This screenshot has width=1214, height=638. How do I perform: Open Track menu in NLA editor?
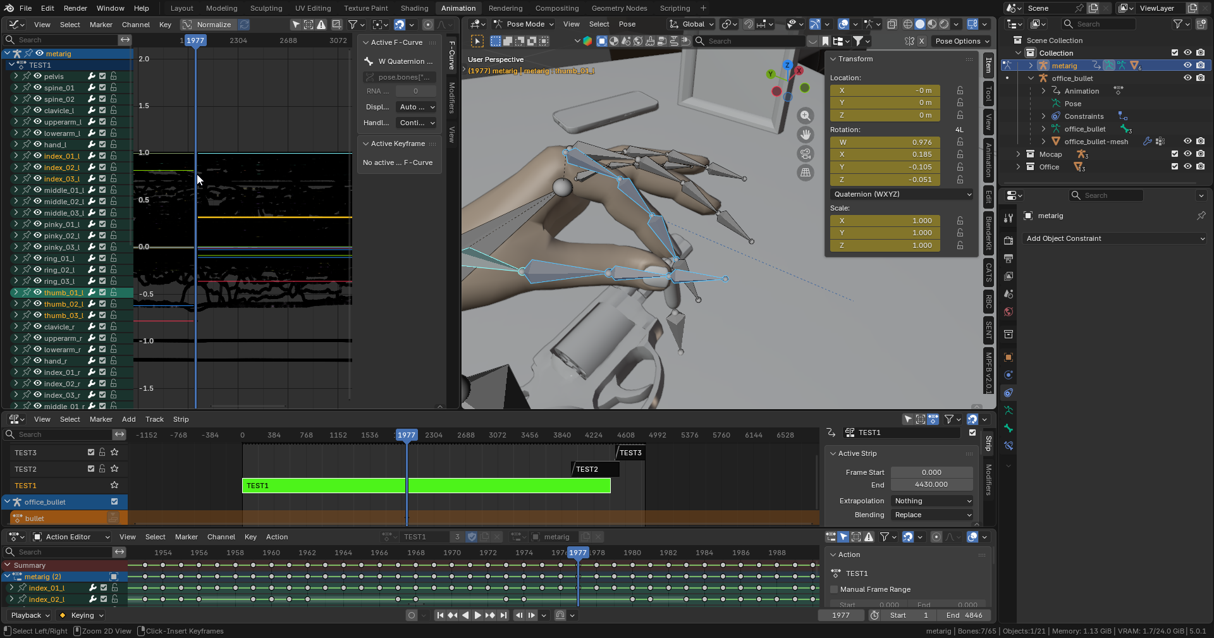[x=154, y=419]
